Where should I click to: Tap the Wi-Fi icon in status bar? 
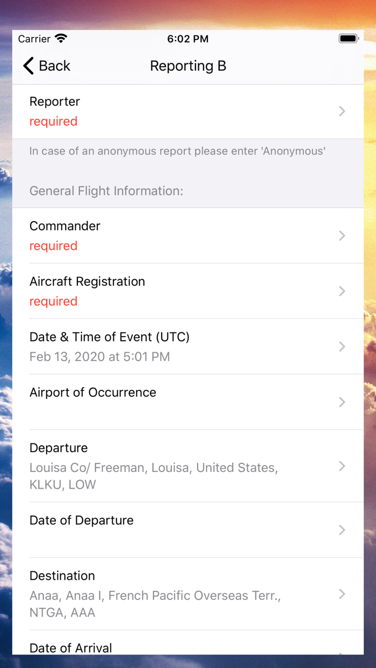click(61, 38)
